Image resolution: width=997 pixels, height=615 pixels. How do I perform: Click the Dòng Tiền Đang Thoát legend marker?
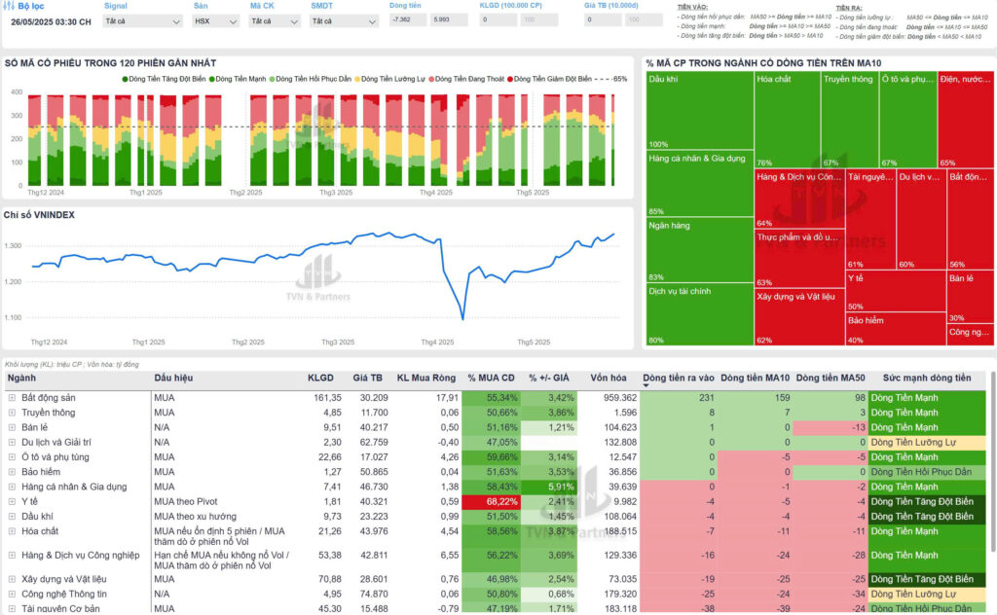(x=431, y=79)
